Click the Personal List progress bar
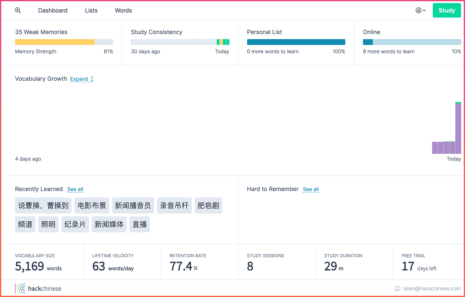This screenshot has width=465, height=297. [x=296, y=42]
